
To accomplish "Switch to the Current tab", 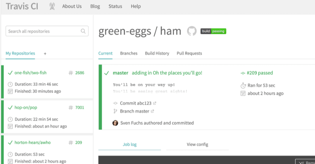I will (x=105, y=53).
